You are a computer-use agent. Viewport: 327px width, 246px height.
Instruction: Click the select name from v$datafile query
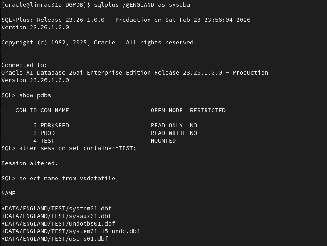point(69,179)
